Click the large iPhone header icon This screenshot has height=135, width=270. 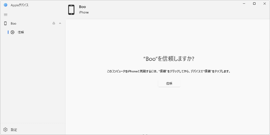(x=71, y=10)
